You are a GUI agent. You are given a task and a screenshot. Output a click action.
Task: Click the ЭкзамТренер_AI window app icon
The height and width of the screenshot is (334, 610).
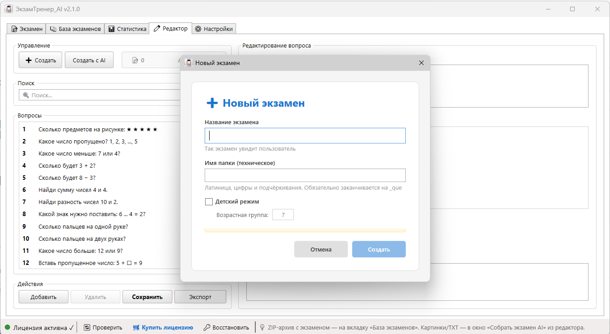pos(8,9)
